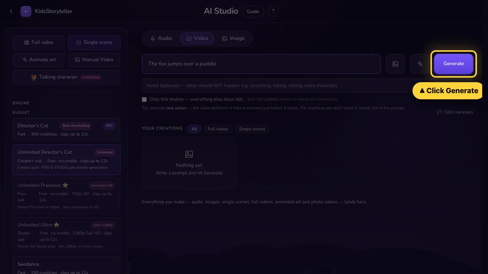Filter creations by Full videos
Screen dimensions: 488x274
(x=218, y=129)
